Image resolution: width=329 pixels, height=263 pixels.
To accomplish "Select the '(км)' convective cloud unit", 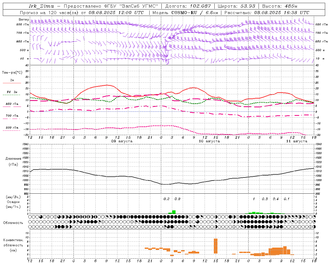I will click(x=13, y=250).
